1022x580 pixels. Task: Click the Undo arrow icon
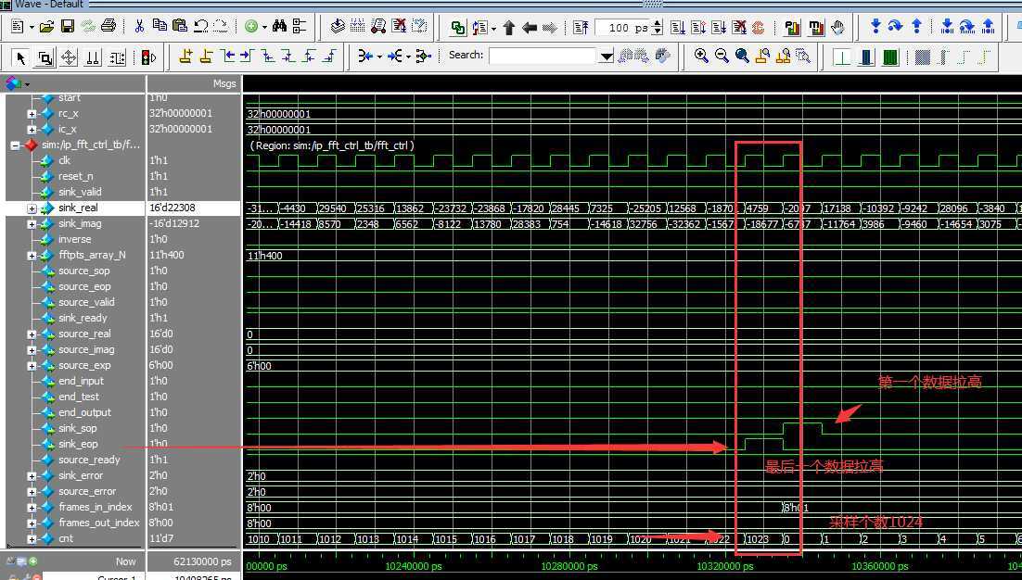click(x=200, y=27)
